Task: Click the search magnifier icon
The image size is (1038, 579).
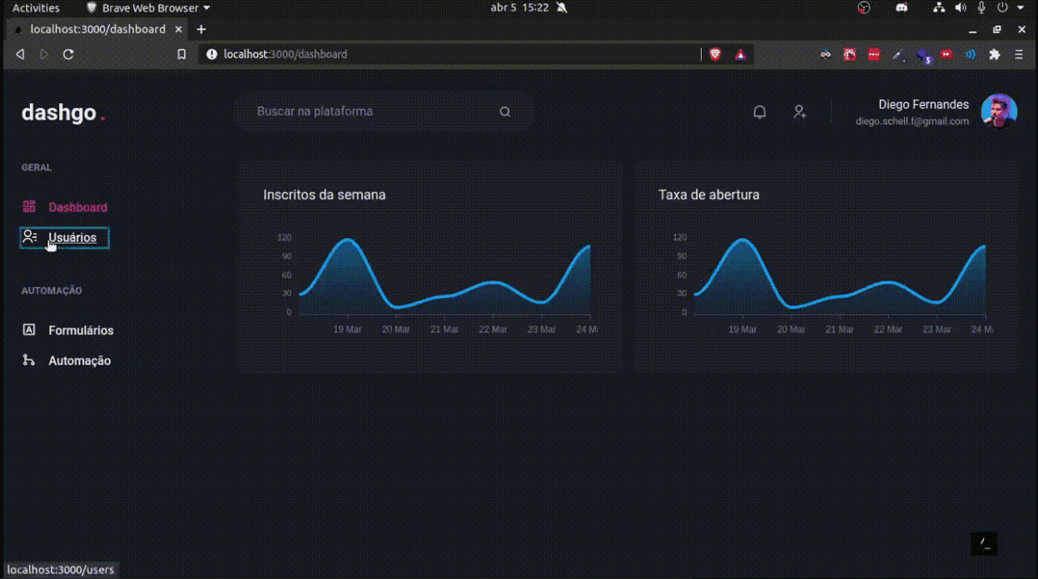Action: pos(504,111)
